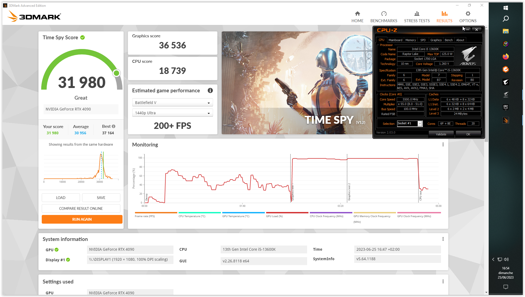Expand the Battlefield V game dropdown
525x297 pixels.
[172, 103]
